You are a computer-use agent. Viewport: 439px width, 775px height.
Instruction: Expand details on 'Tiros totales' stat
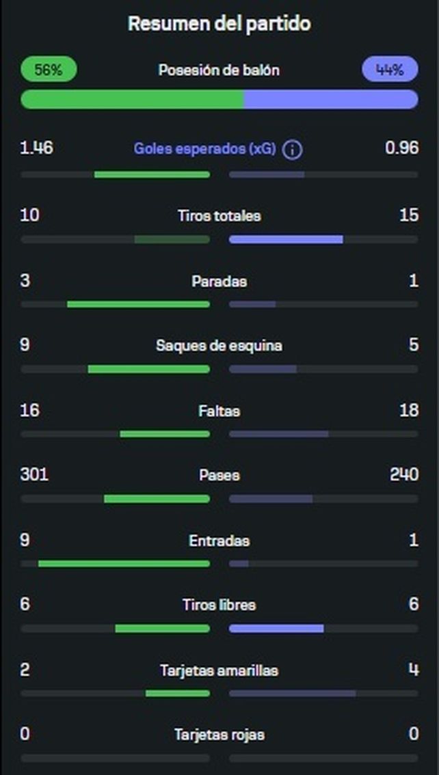(219, 215)
